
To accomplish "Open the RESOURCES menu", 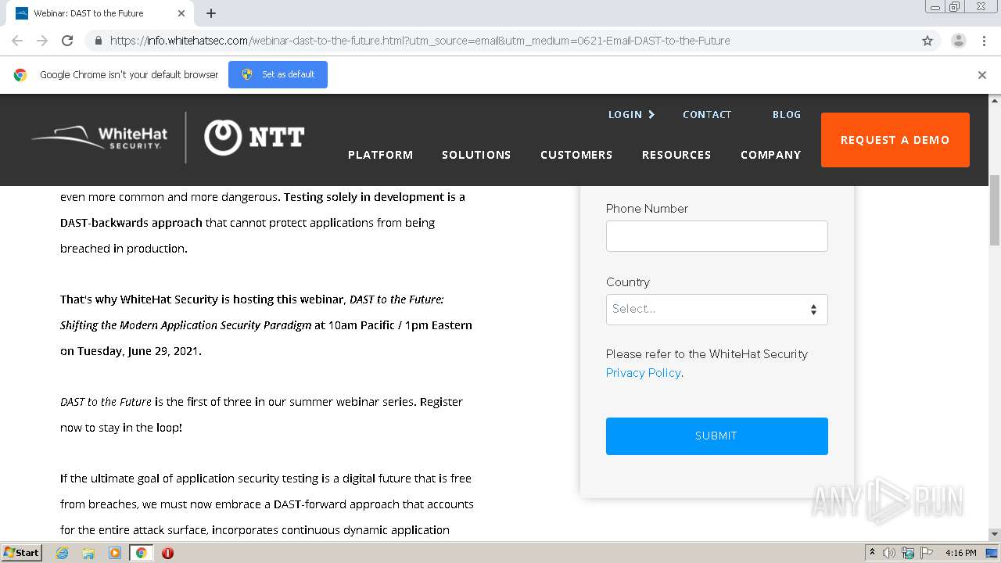I will (676, 155).
